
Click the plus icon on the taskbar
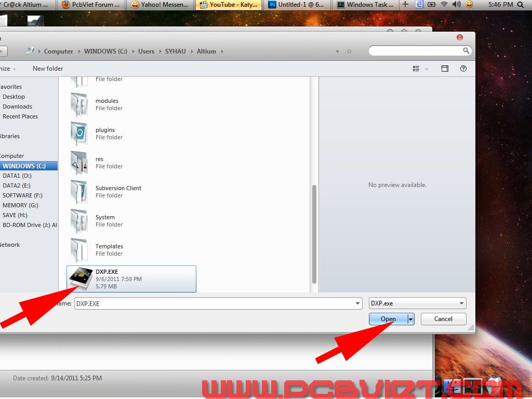[x=405, y=4]
